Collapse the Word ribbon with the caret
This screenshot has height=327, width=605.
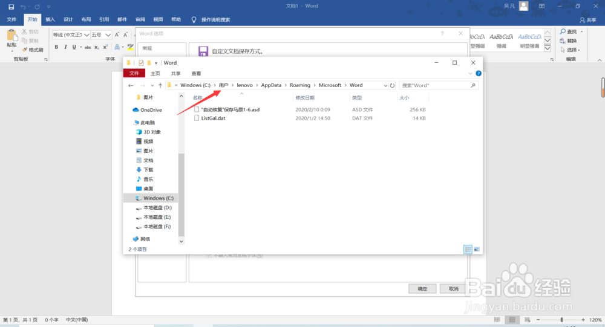click(599, 60)
